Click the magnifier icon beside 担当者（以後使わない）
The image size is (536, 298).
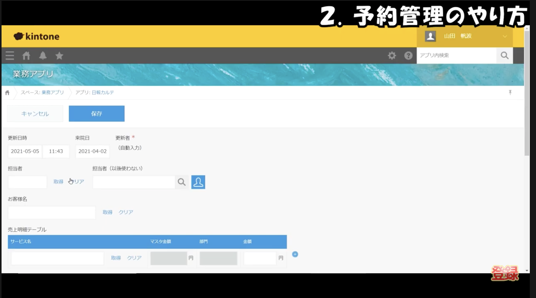(182, 182)
